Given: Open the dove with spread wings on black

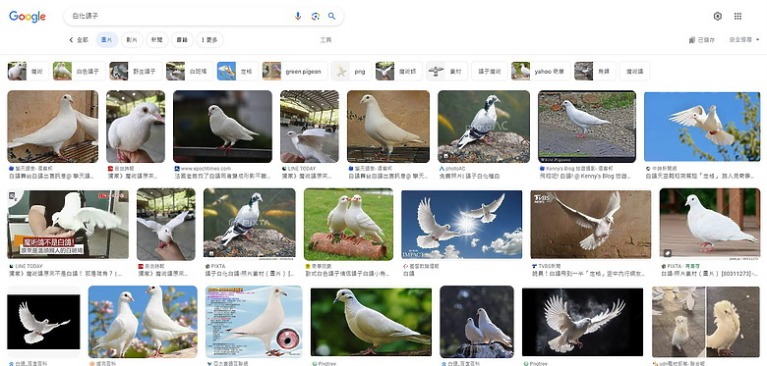Looking at the screenshot, I should pyautogui.click(x=582, y=322).
